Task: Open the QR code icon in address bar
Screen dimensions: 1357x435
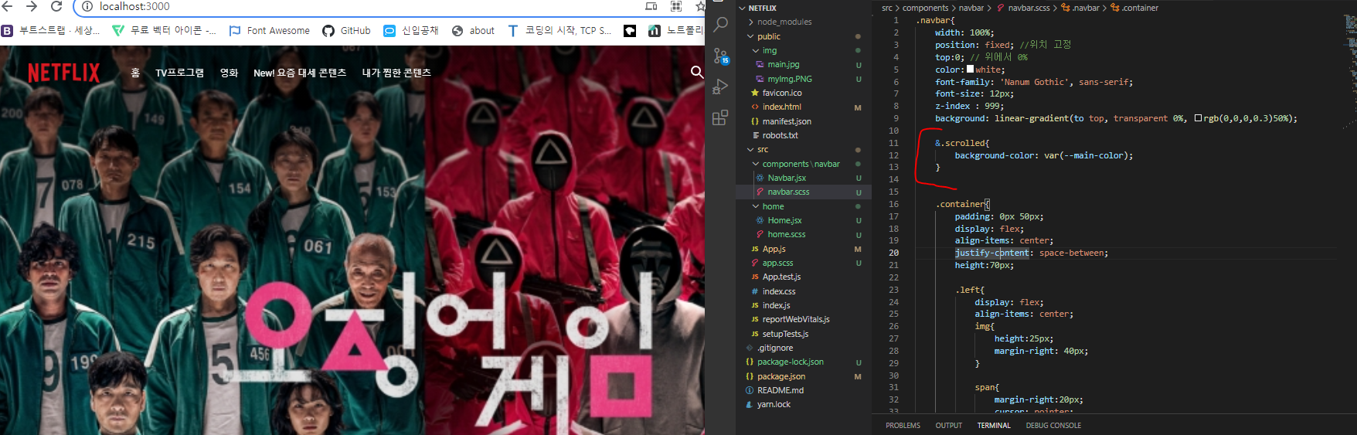Action: tap(676, 6)
